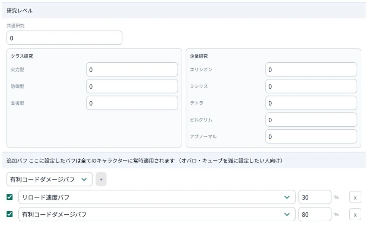Click the エリシオン label

201,69
